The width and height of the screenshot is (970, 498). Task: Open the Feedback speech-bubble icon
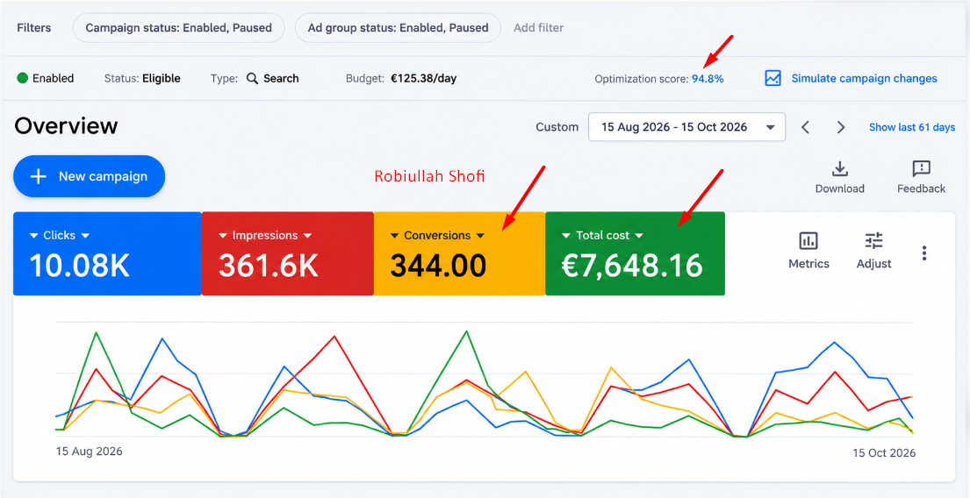(x=921, y=168)
